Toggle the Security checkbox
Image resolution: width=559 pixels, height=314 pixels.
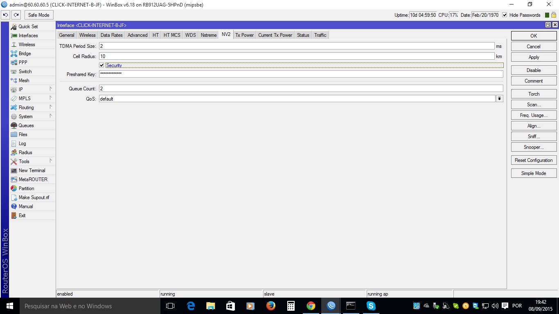tap(101, 65)
